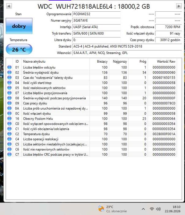The image size is (185, 215).
Task: Open volume control in system tray
Action: (158, 209)
